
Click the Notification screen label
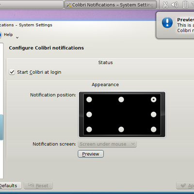(x=54, y=144)
